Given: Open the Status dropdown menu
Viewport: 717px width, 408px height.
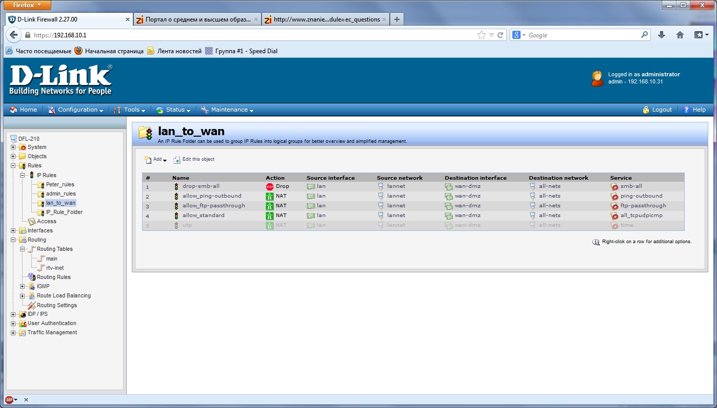Looking at the screenshot, I should (x=173, y=110).
